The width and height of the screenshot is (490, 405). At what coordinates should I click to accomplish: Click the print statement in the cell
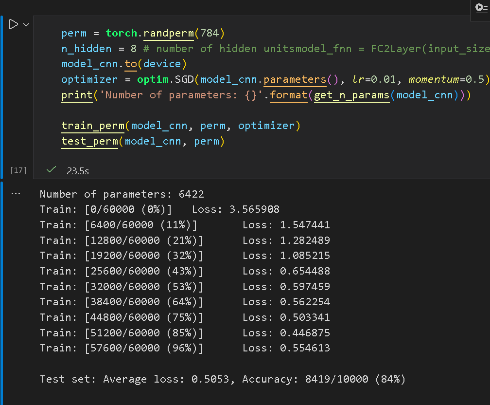tap(77, 95)
